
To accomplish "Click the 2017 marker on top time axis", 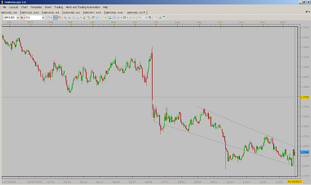I will [x=283, y=22].
